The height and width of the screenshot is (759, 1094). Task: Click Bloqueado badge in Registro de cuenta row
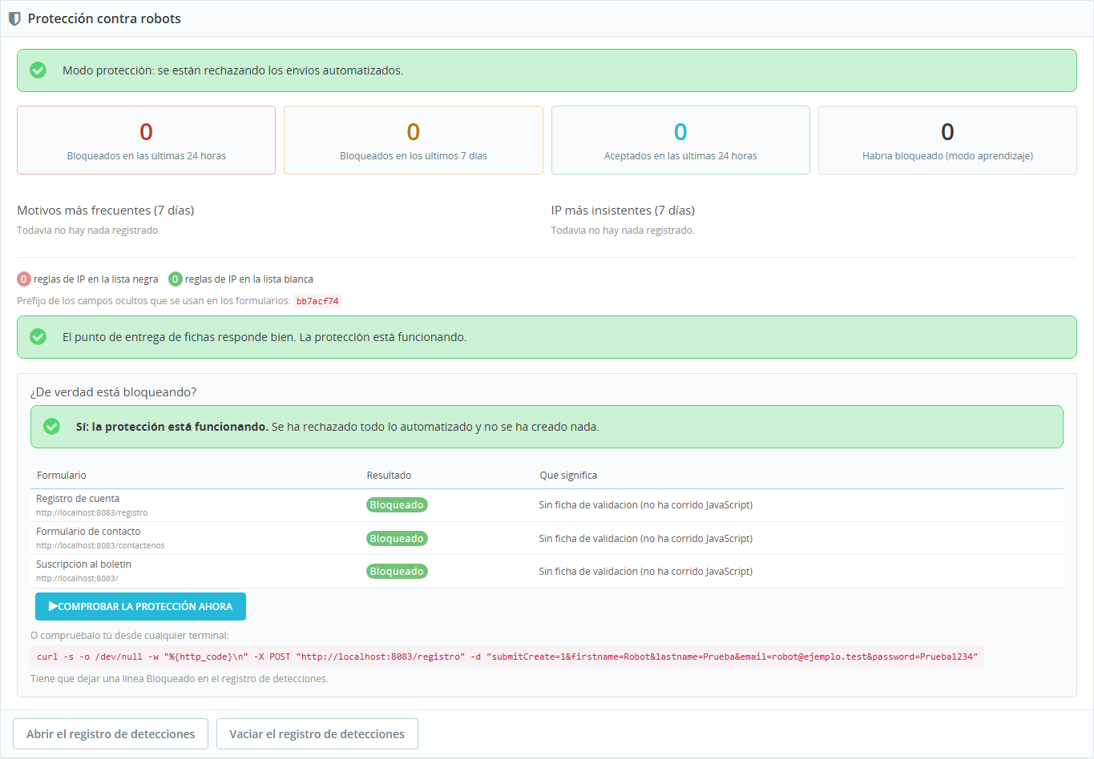[397, 505]
